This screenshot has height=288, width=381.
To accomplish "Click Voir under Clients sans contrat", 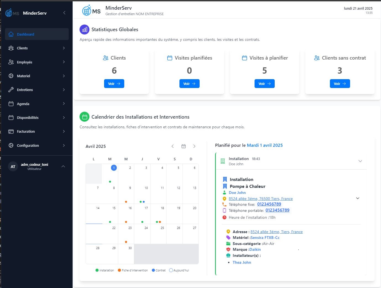I will point(340,84).
